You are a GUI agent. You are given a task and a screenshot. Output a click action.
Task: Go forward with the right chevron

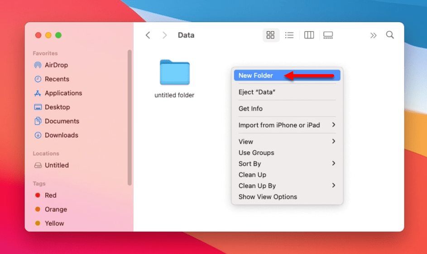pyautogui.click(x=164, y=35)
